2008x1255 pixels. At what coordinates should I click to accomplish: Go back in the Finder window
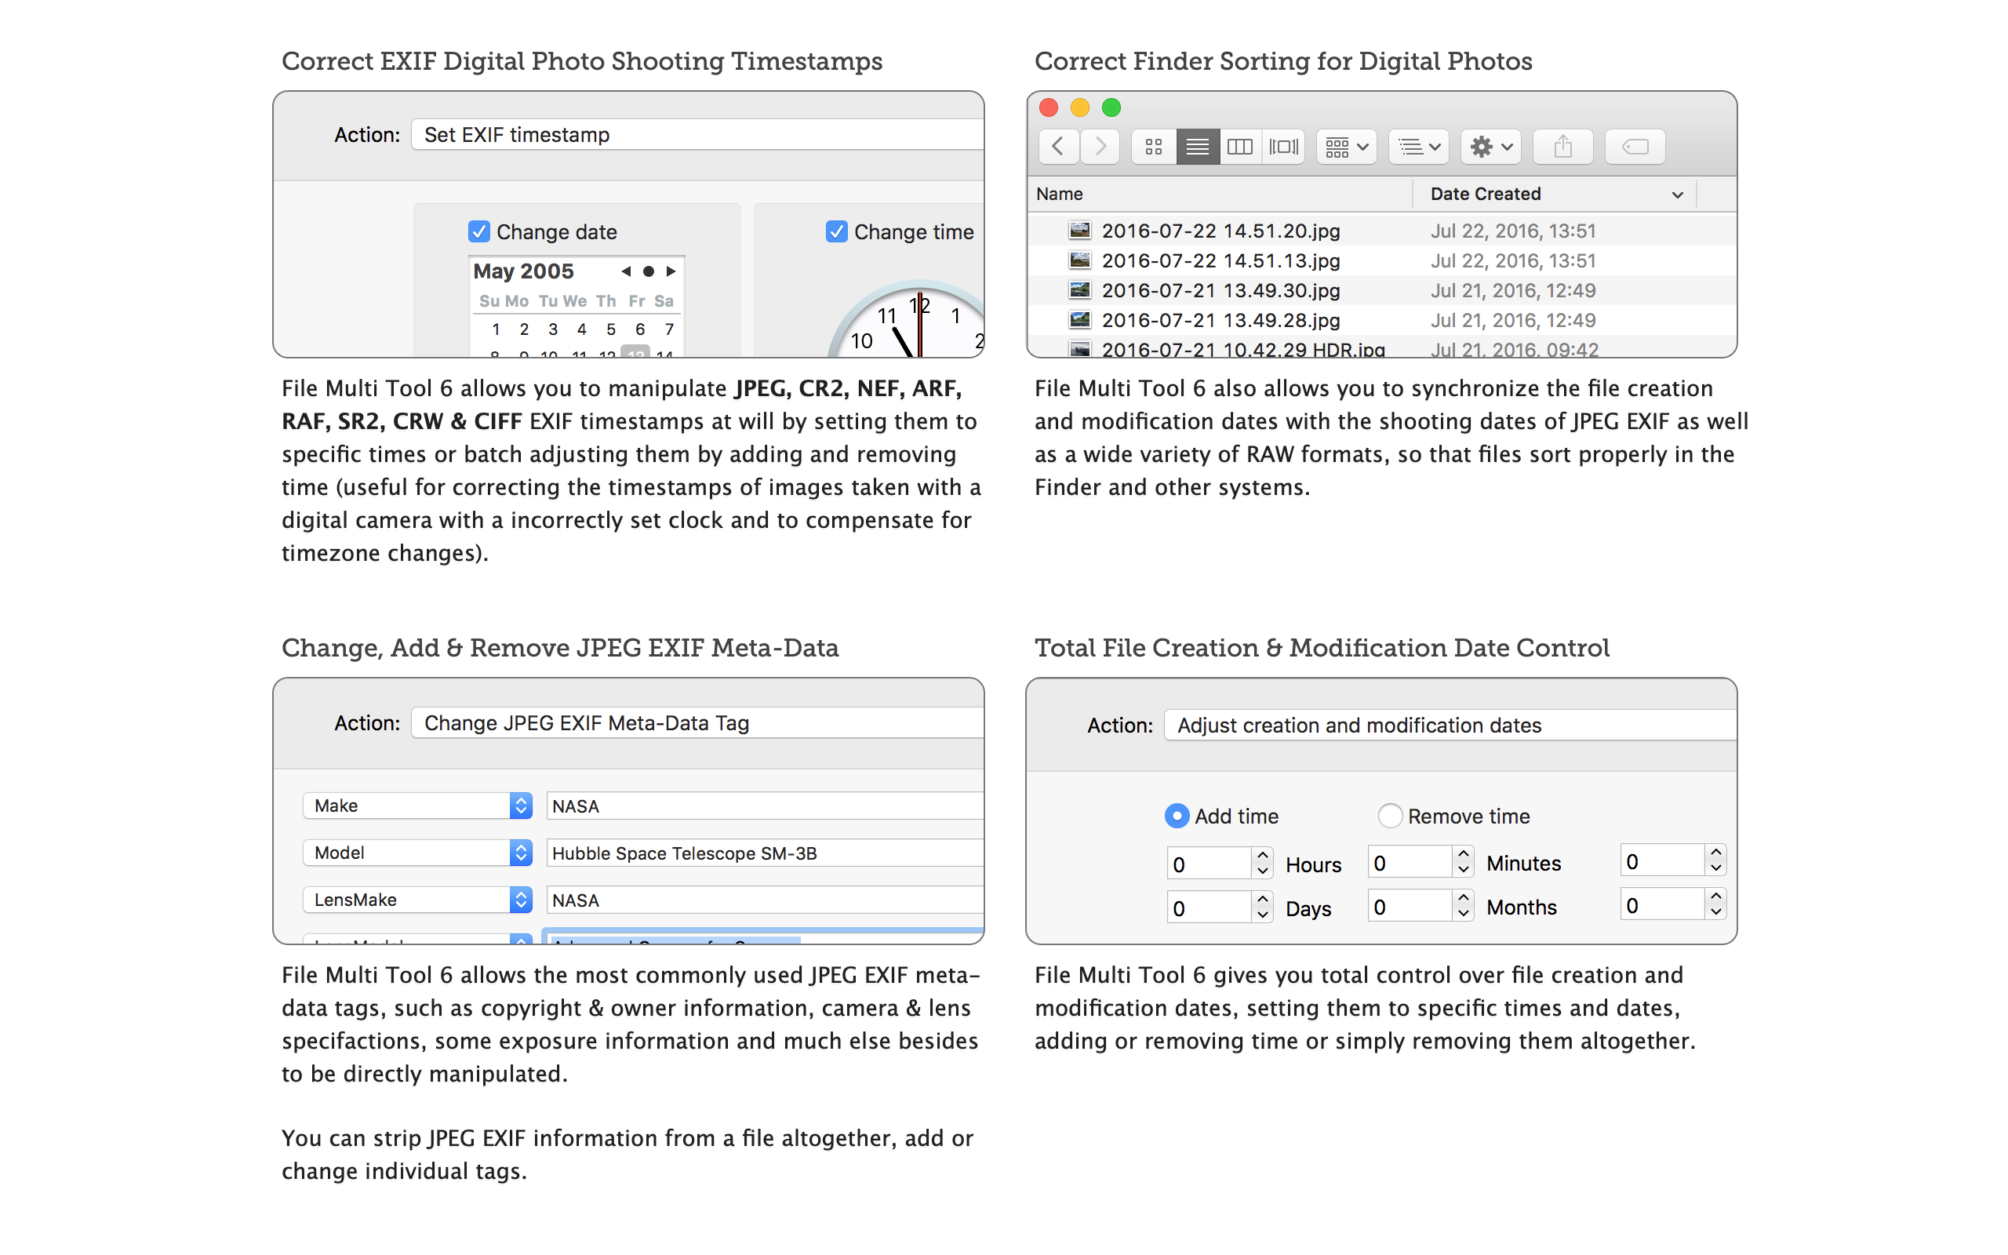1058,147
